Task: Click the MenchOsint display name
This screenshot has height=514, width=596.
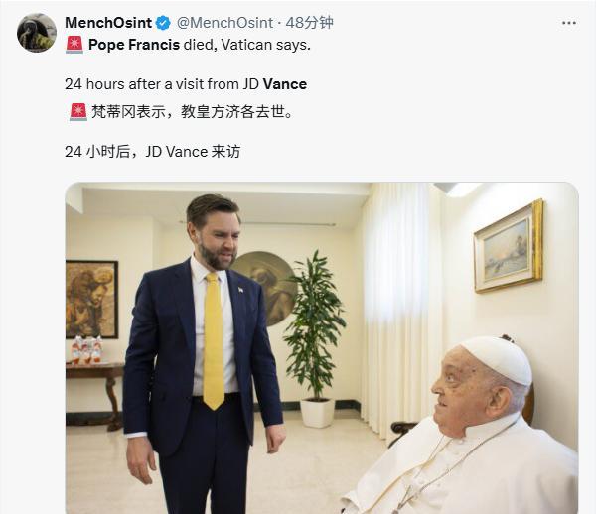Action: click(x=108, y=23)
